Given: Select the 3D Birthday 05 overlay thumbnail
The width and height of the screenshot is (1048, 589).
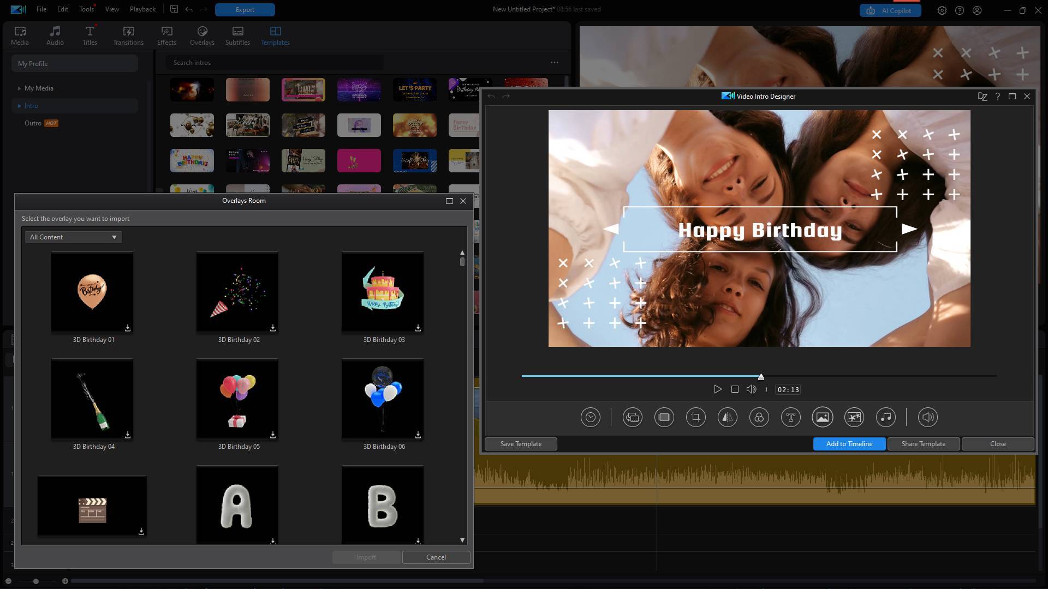Looking at the screenshot, I should click(x=237, y=399).
